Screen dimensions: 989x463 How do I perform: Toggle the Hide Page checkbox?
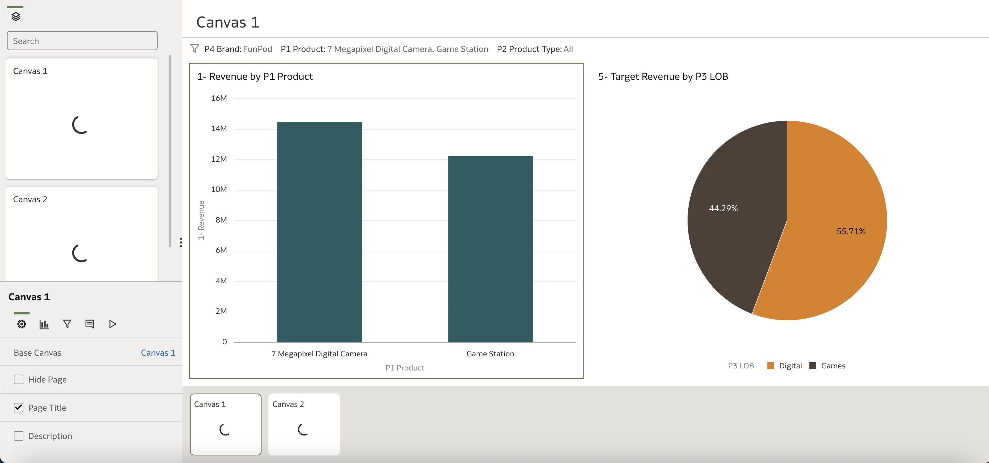point(19,379)
